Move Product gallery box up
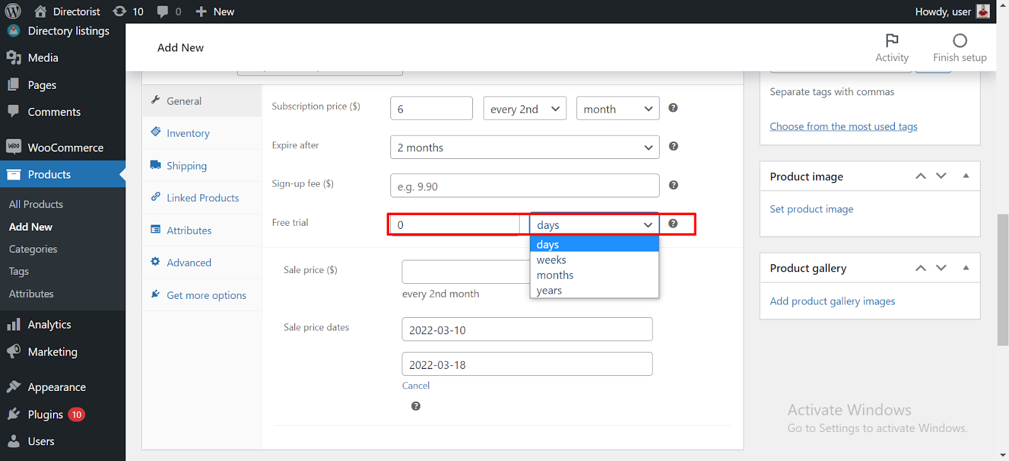 click(x=921, y=268)
